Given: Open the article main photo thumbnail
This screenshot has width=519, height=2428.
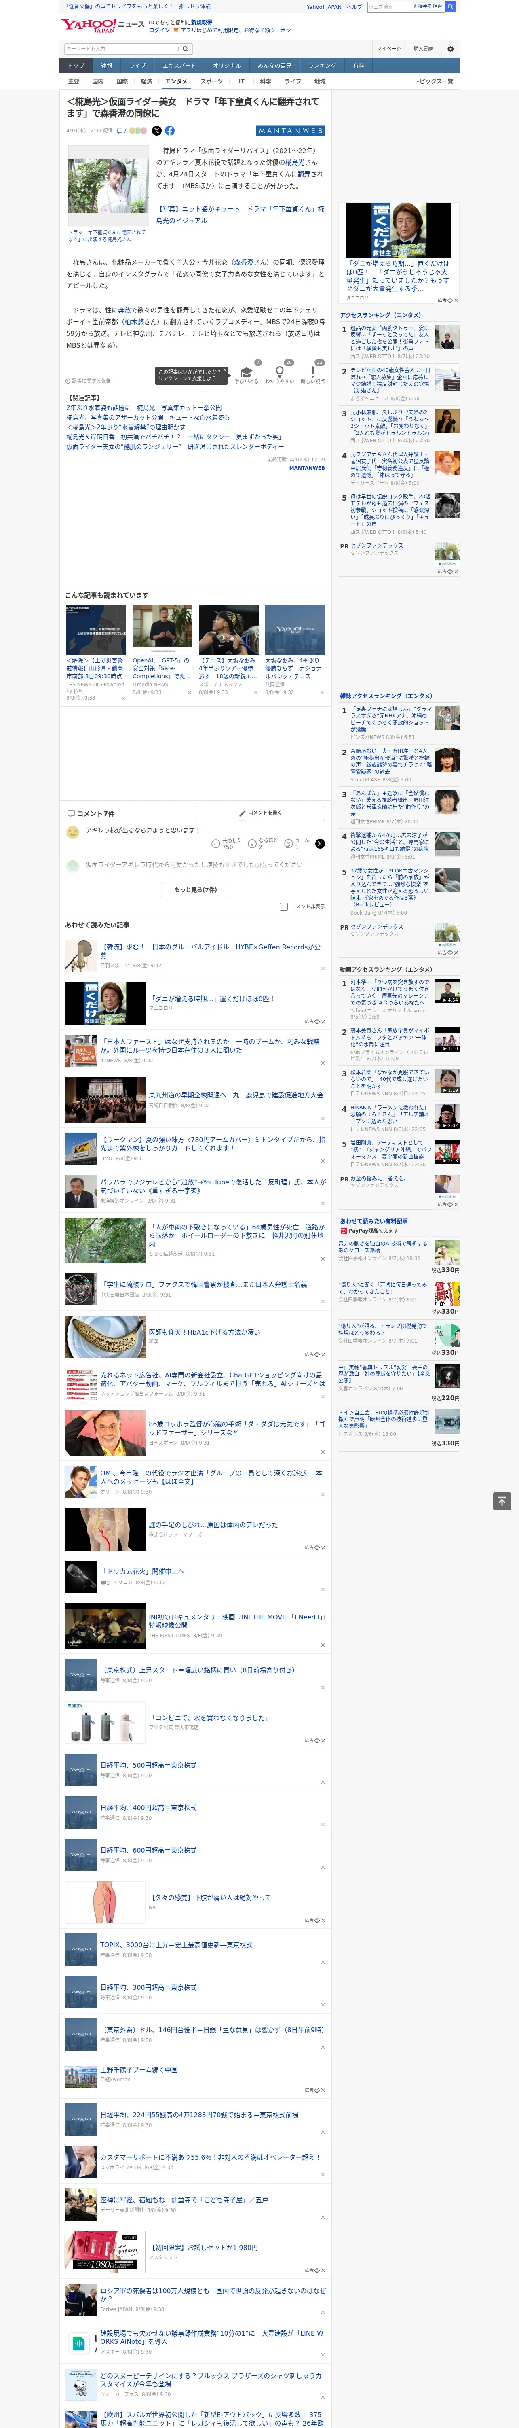Looking at the screenshot, I should coord(108,186).
